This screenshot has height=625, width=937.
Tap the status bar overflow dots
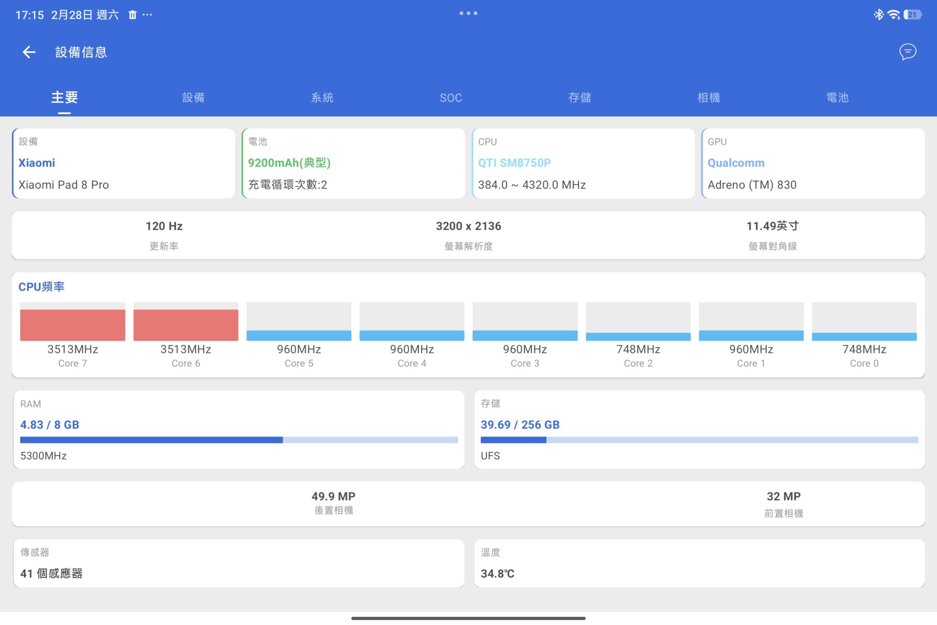click(x=147, y=15)
